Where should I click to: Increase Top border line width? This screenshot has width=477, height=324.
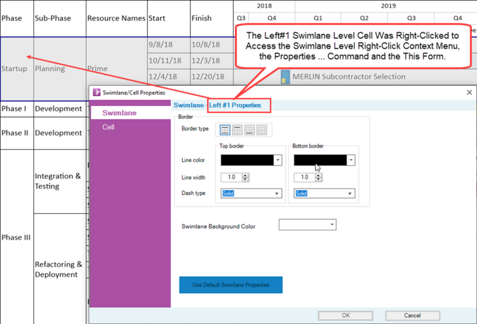246,175
